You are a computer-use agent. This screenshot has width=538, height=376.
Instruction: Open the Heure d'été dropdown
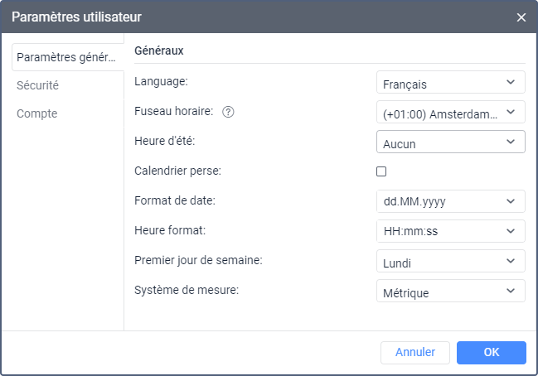point(450,142)
